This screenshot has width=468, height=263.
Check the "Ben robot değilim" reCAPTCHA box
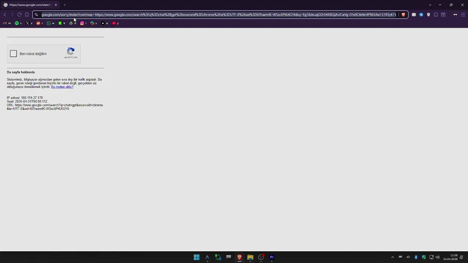pos(14,54)
